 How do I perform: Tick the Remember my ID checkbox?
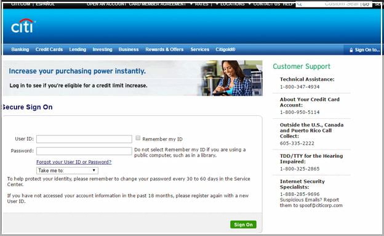[x=138, y=138]
